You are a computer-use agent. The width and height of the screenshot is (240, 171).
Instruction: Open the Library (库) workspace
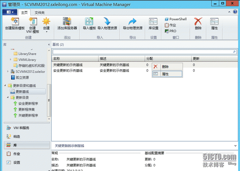27,145
